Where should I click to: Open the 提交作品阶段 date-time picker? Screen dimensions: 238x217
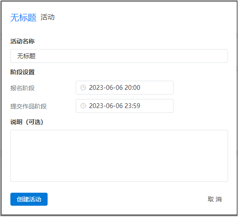[x=125, y=106]
